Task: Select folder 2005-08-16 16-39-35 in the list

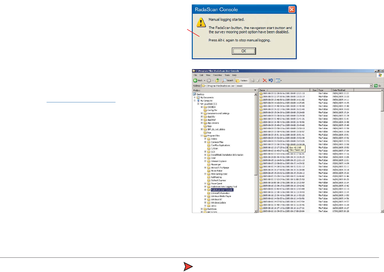Action: pyautogui.click(x=284, y=211)
